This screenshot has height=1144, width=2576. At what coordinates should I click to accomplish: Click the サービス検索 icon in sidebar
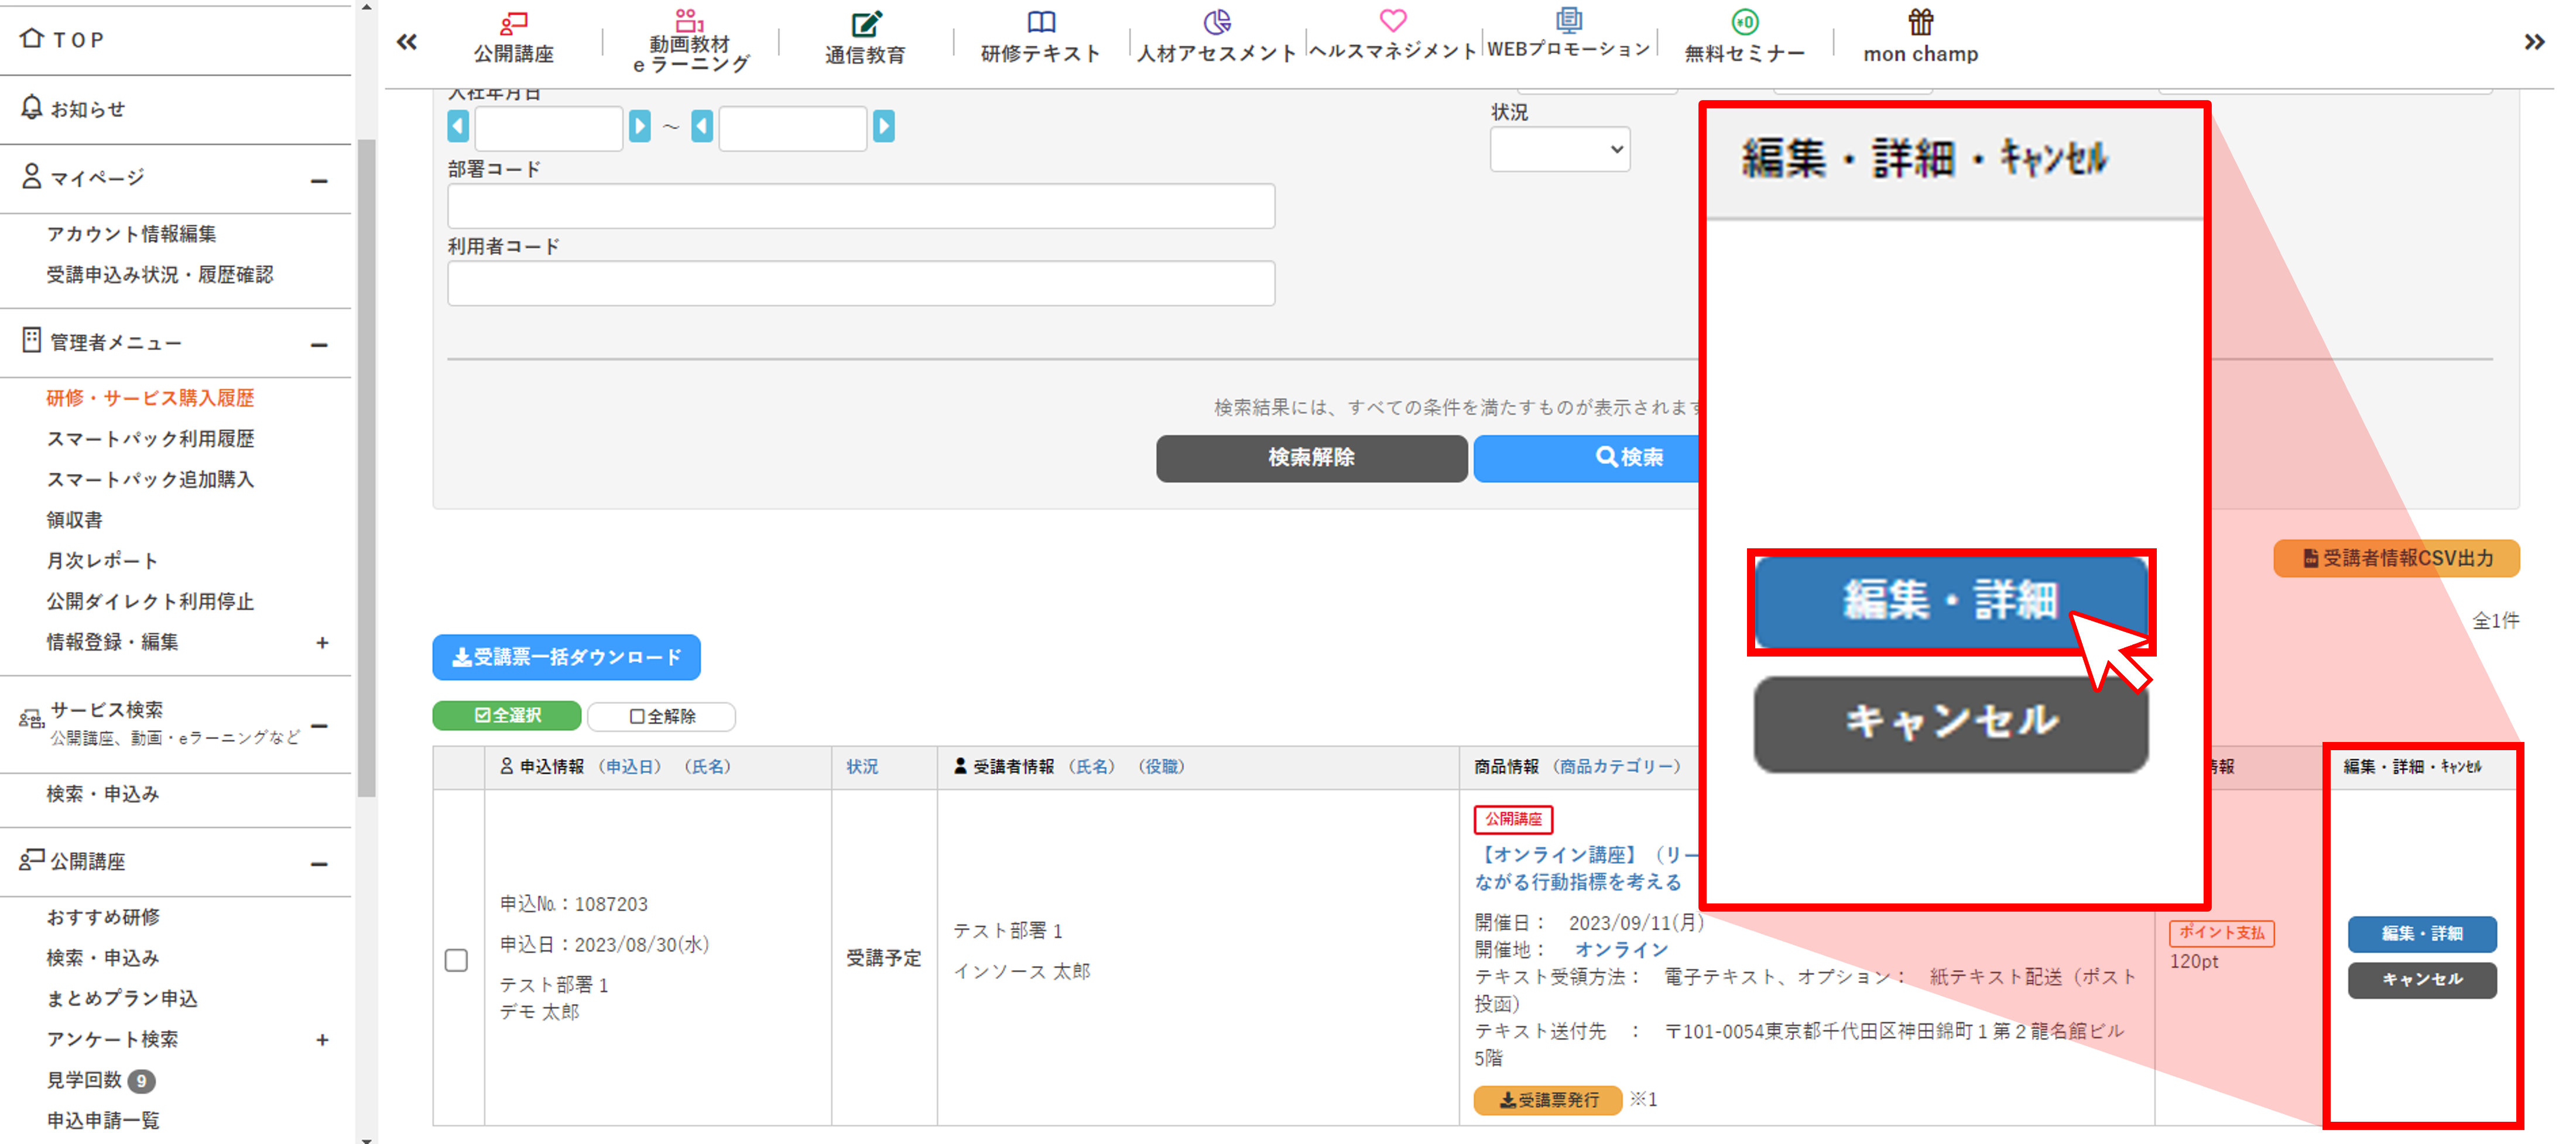click(31, 719)
